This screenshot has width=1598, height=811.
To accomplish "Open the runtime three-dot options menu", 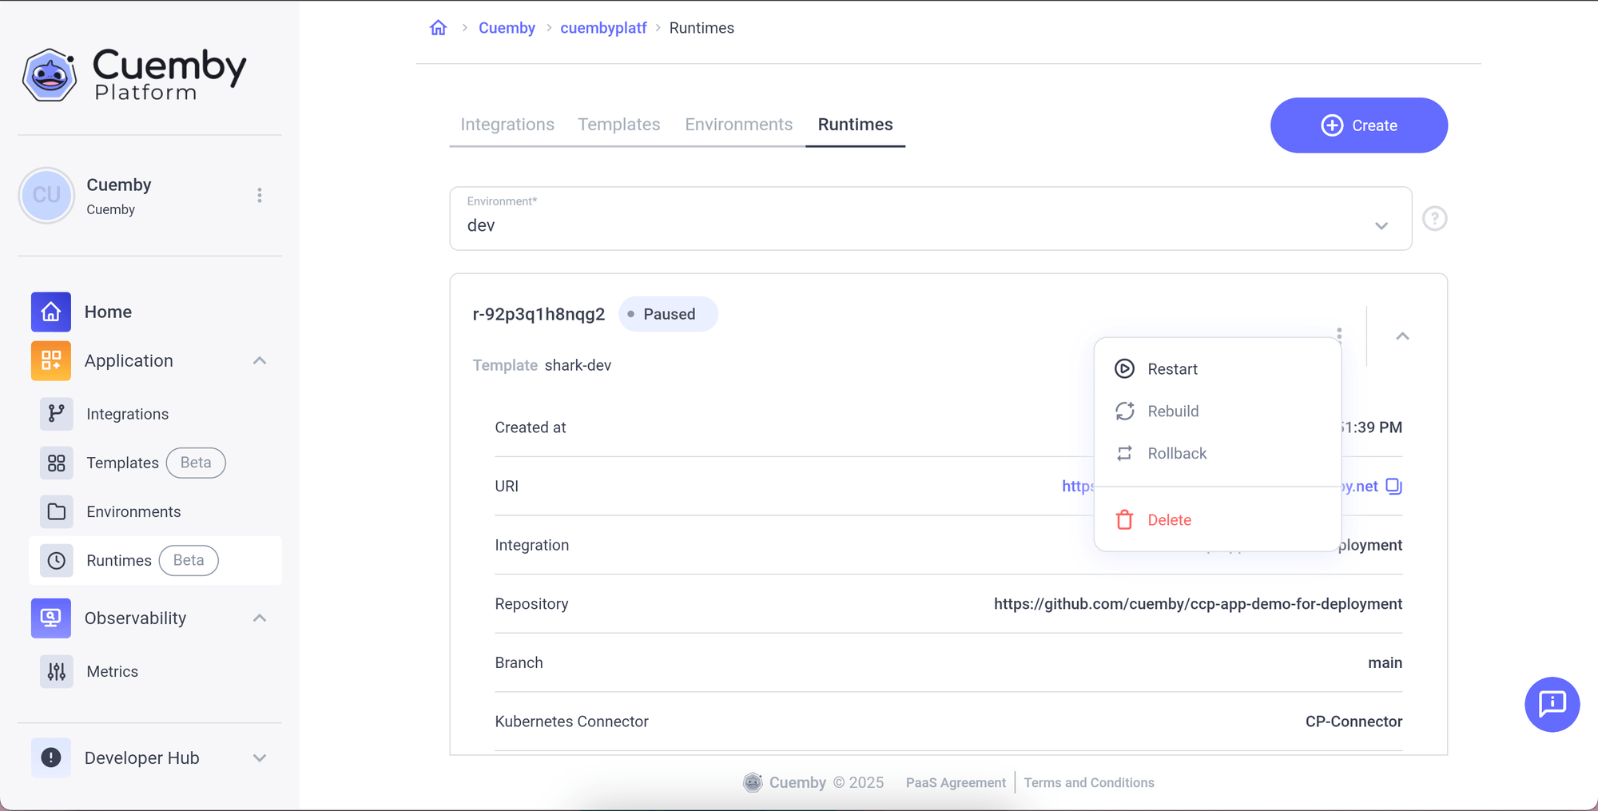I will [1339, 333].
